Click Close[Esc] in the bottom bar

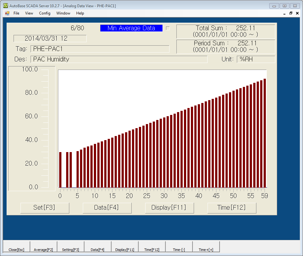point(16,247)
